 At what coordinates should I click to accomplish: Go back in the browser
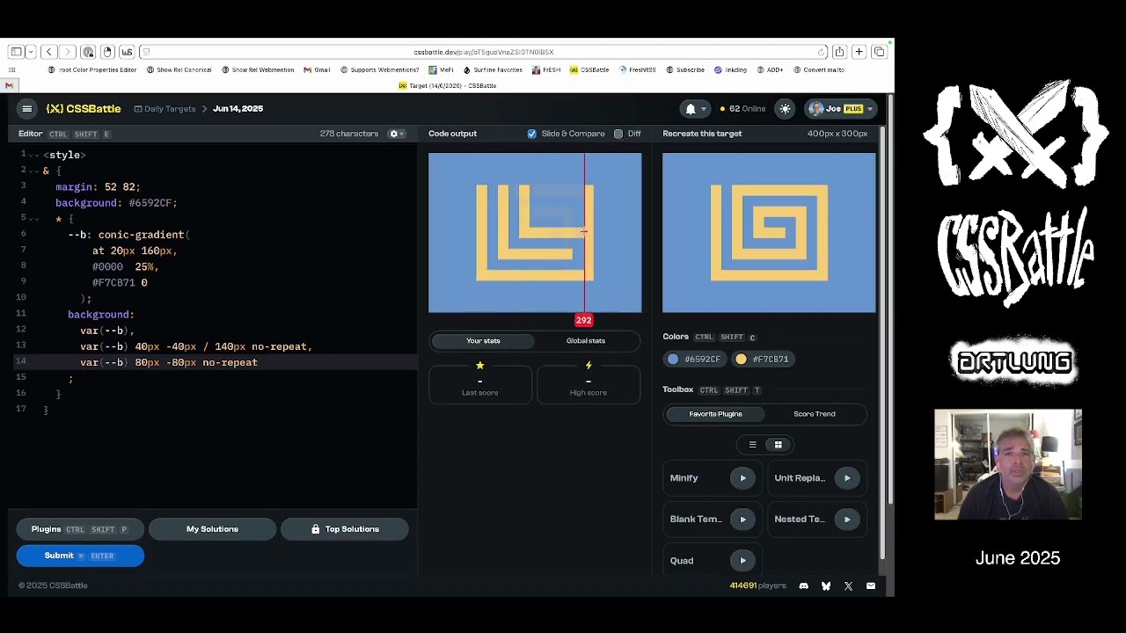(x=49, y=52)
